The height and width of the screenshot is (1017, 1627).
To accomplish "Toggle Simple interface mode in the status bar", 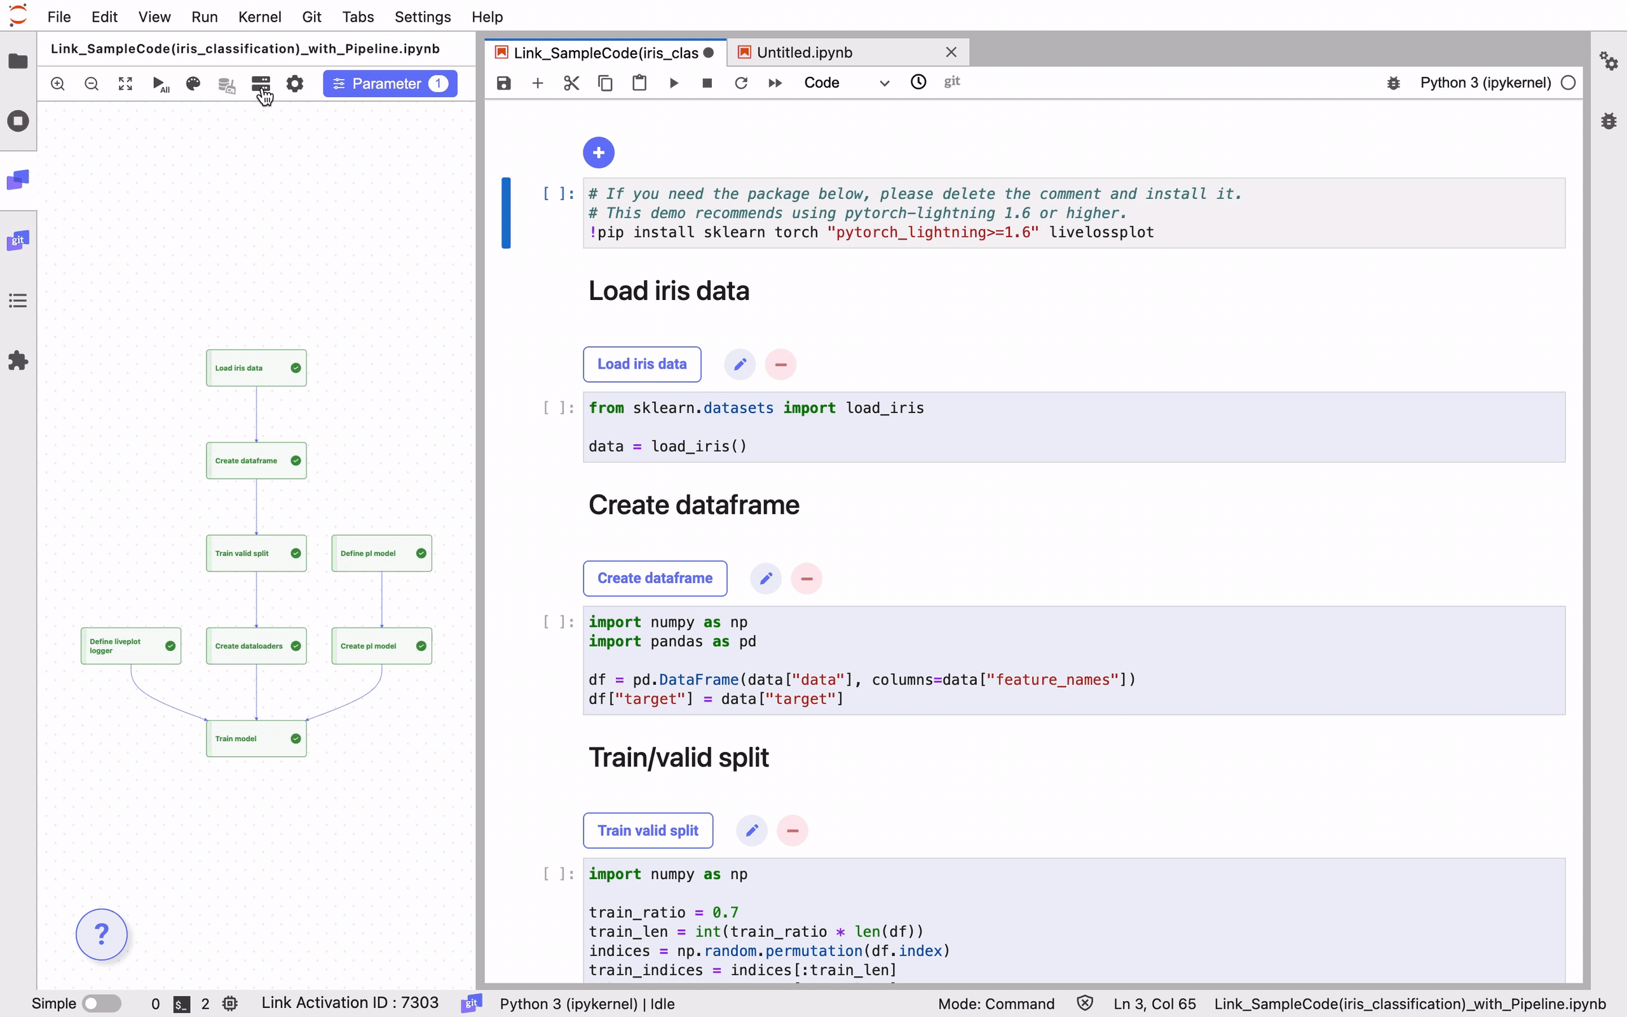I will [x=102, y=1003].
